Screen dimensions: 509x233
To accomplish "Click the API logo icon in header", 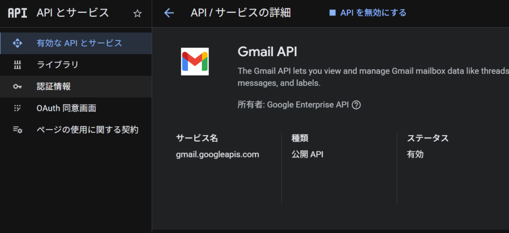I will (17, 13).
